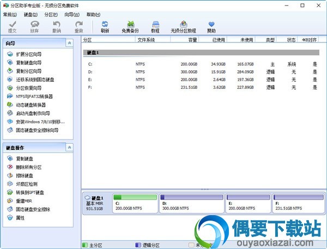Open the 硬盘(D) menu

31,15
